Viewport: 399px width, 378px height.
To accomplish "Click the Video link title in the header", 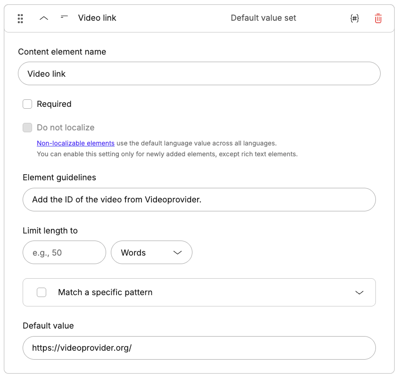I will 97,18.
